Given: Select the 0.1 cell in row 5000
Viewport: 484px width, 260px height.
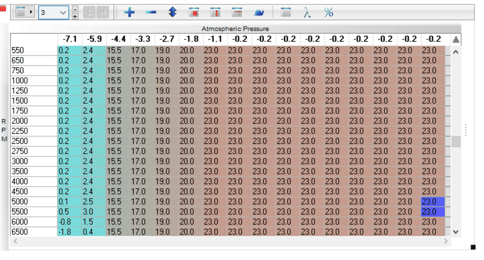Looking at the screenshot, I should 70,202.
